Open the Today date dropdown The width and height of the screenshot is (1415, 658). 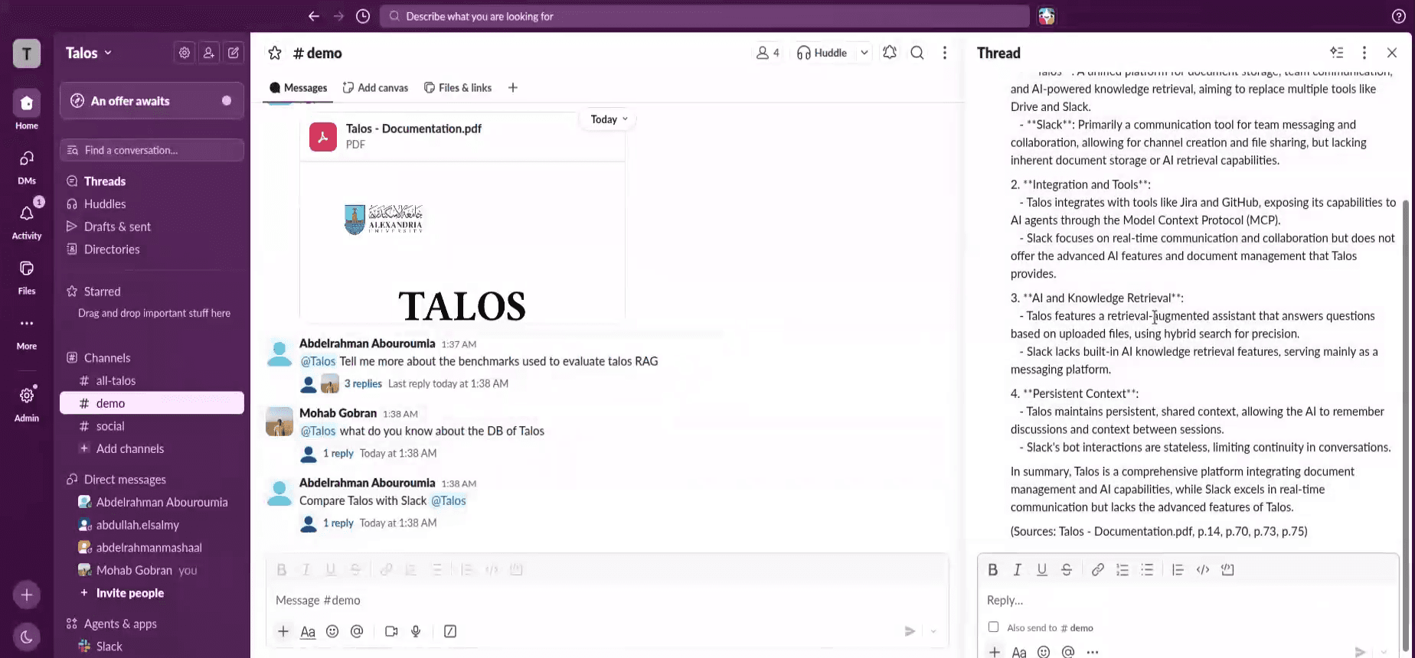point(609,119)
